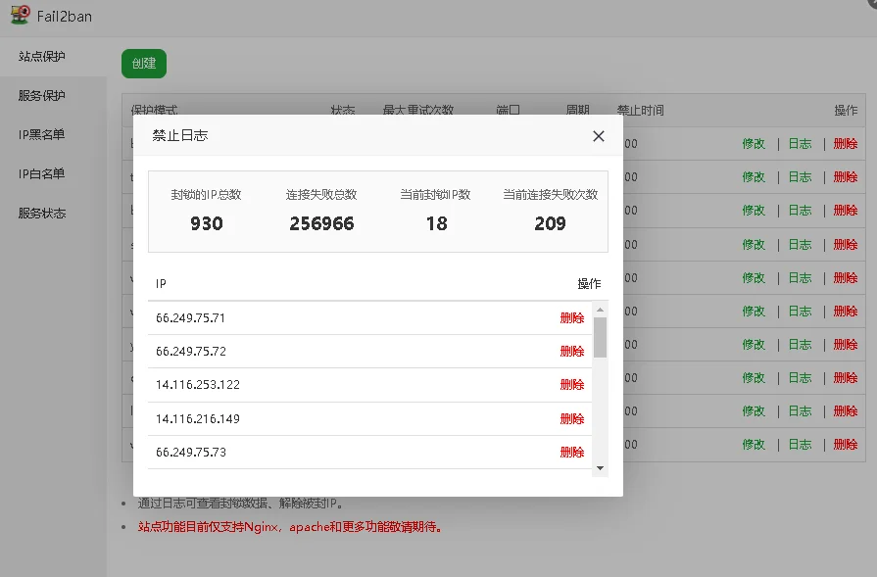Open the IP黑名单 sidebar tab

pyautogui.click(x=42, y=135)
